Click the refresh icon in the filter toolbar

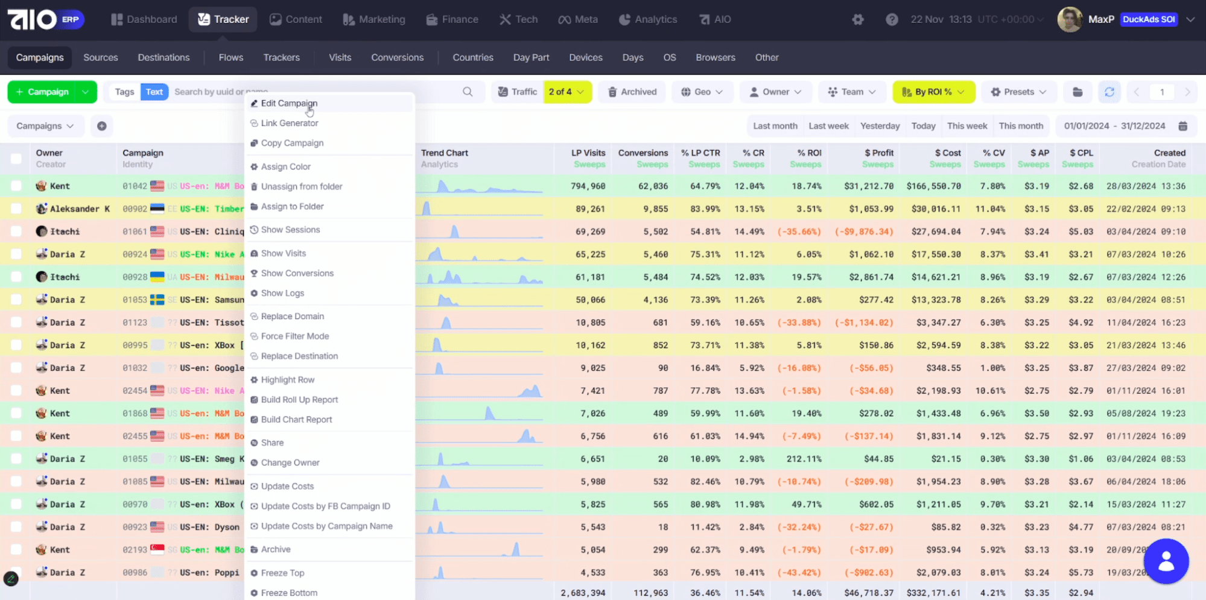coord(1109,92)
